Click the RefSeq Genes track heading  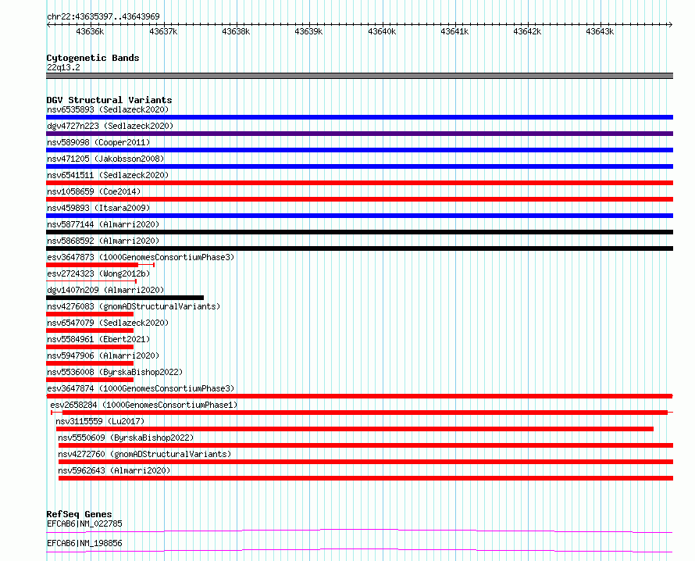[x=79, y=514]
